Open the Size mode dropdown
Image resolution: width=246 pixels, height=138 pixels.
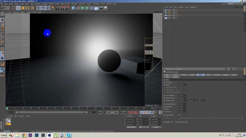144,127
